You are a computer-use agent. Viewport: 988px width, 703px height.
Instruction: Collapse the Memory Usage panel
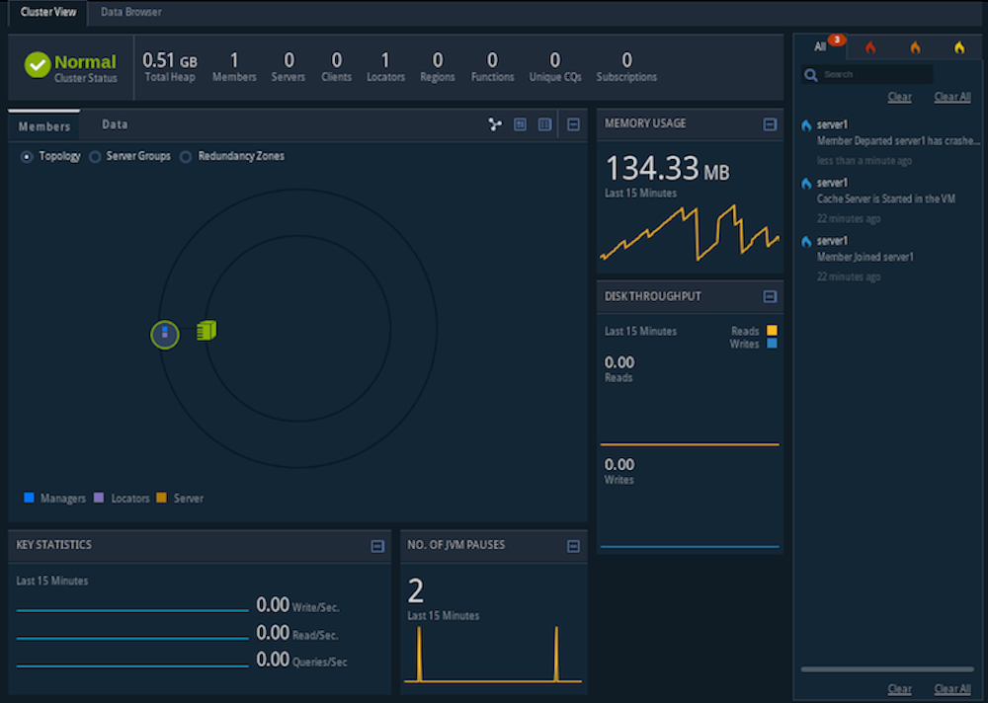click(x=770, y=124)
